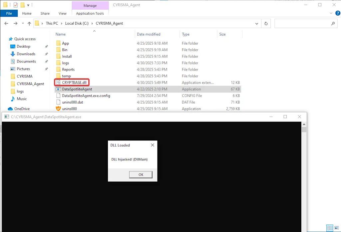Screen dimensions: 341x232
Task: Click the Properties icon in Quick Access Toolbar
Action: (x=16, y=5)
